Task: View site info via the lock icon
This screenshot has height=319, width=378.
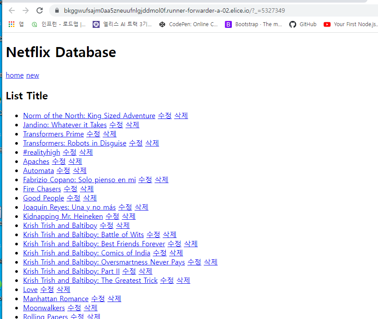Action: pyautogui.click(x=57, y=10)
